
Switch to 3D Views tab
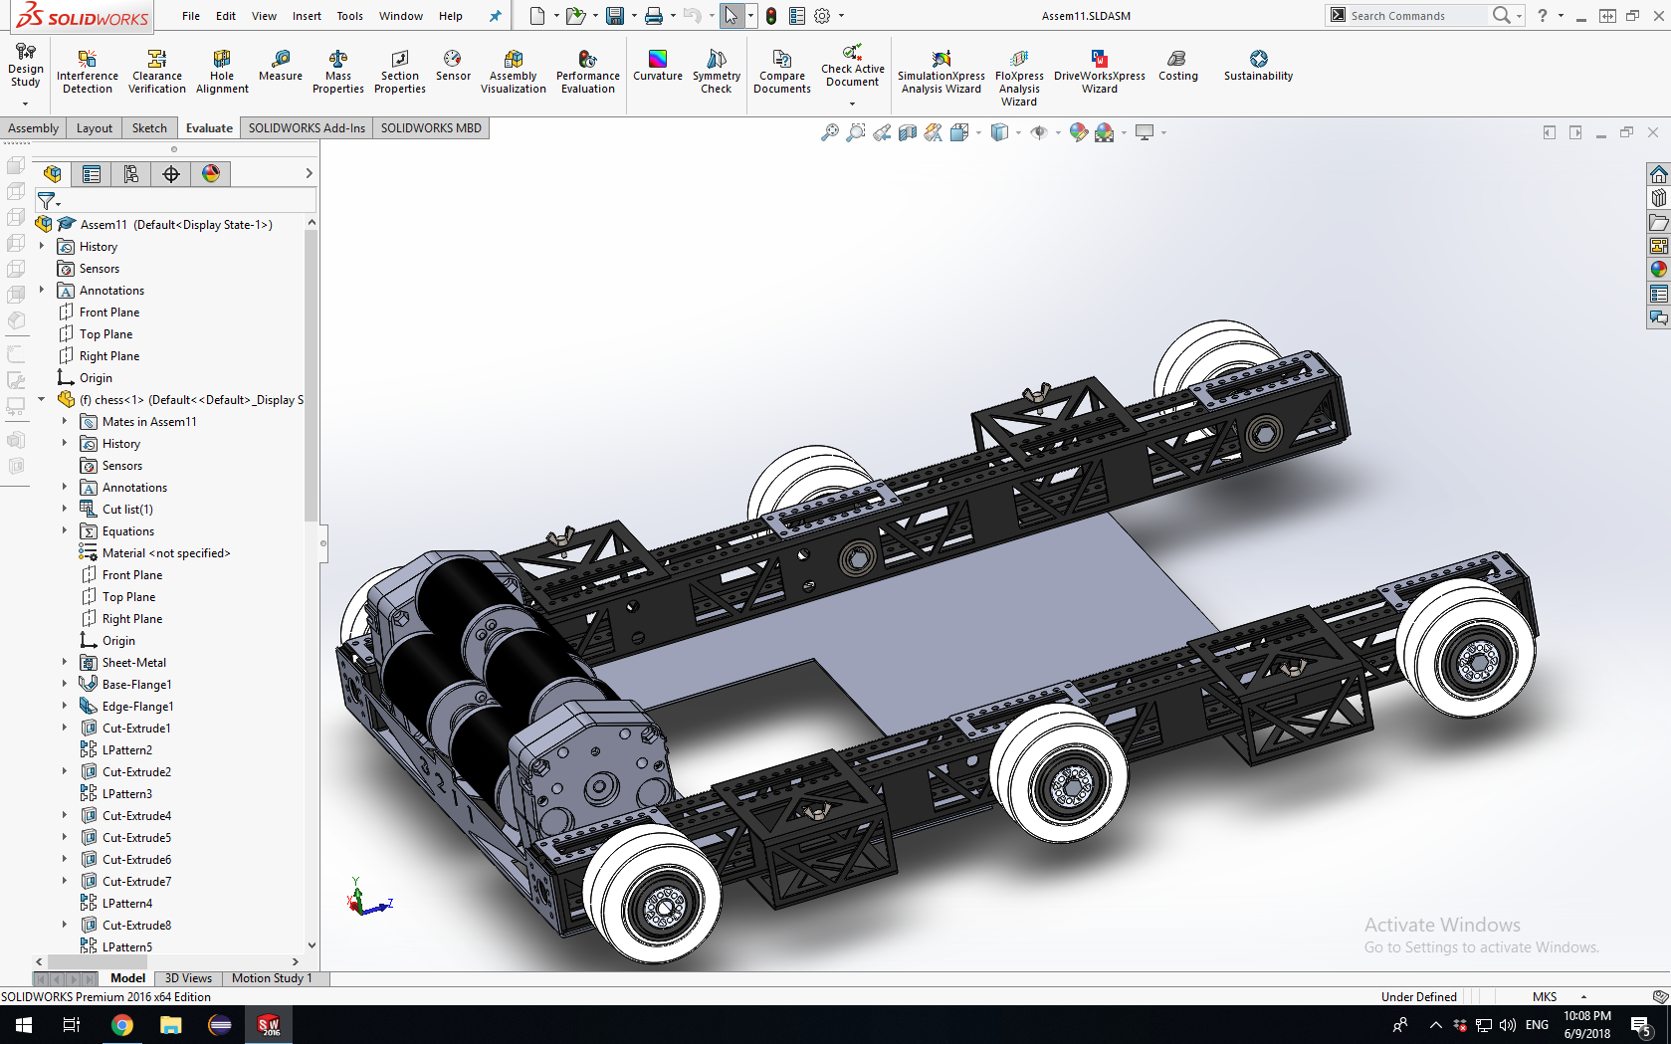(188, 978)
